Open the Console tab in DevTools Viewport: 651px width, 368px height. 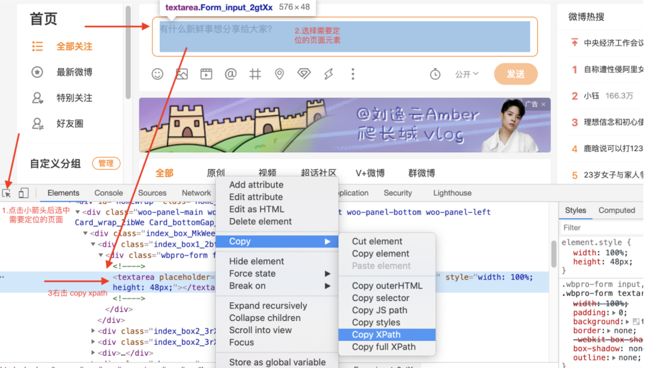pyautogui.click(x=108, y=193)
